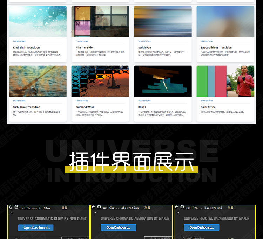Click TRANSITIONS tag on Spectralicious Transition card
263x239 pixels.
click(x=207, y=41)
